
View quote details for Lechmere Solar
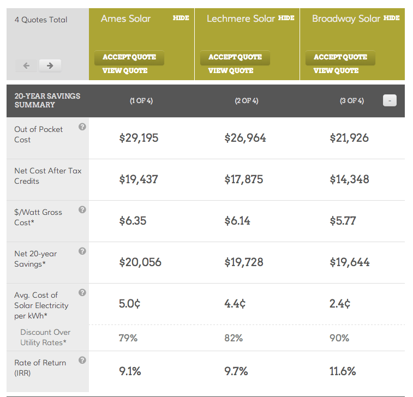tap(230, 71)
